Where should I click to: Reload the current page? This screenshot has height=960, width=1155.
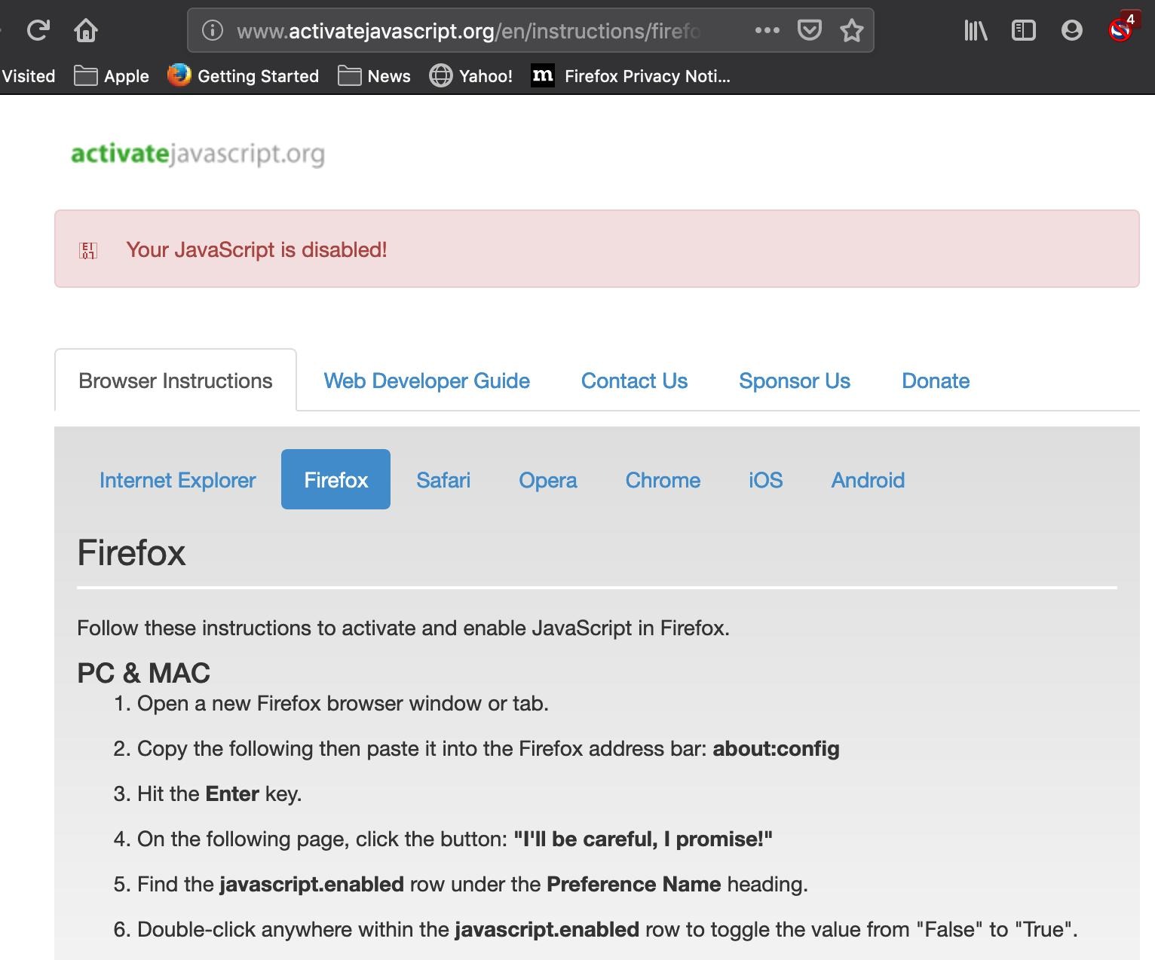[38, 30]
